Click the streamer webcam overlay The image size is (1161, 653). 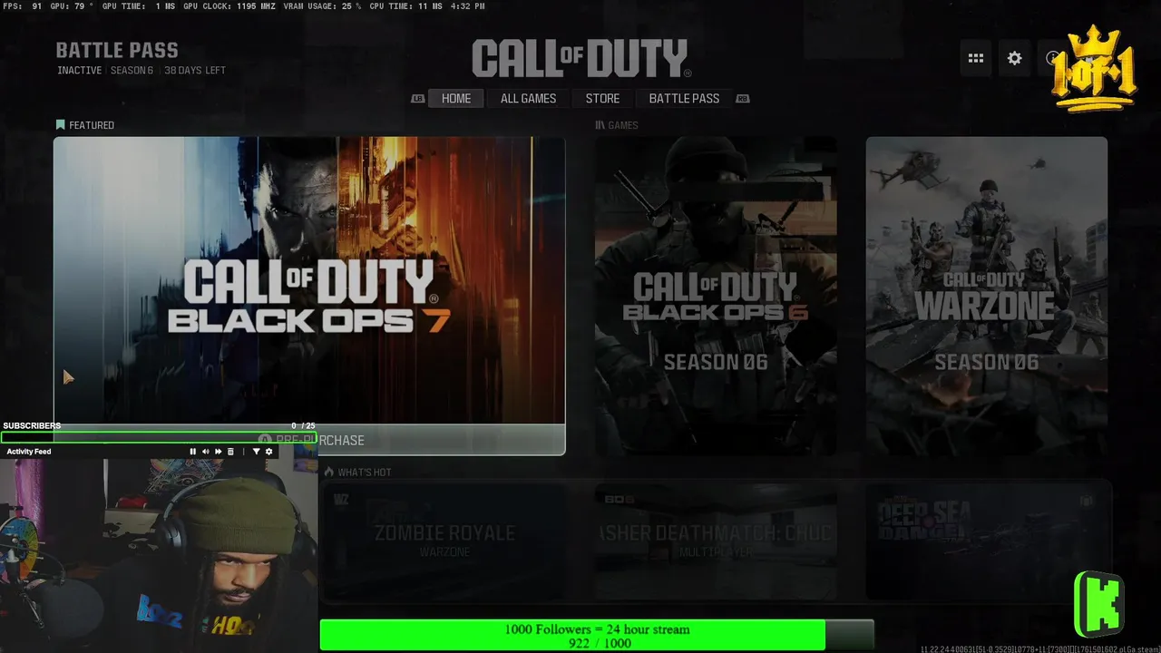tap(159, 556)
